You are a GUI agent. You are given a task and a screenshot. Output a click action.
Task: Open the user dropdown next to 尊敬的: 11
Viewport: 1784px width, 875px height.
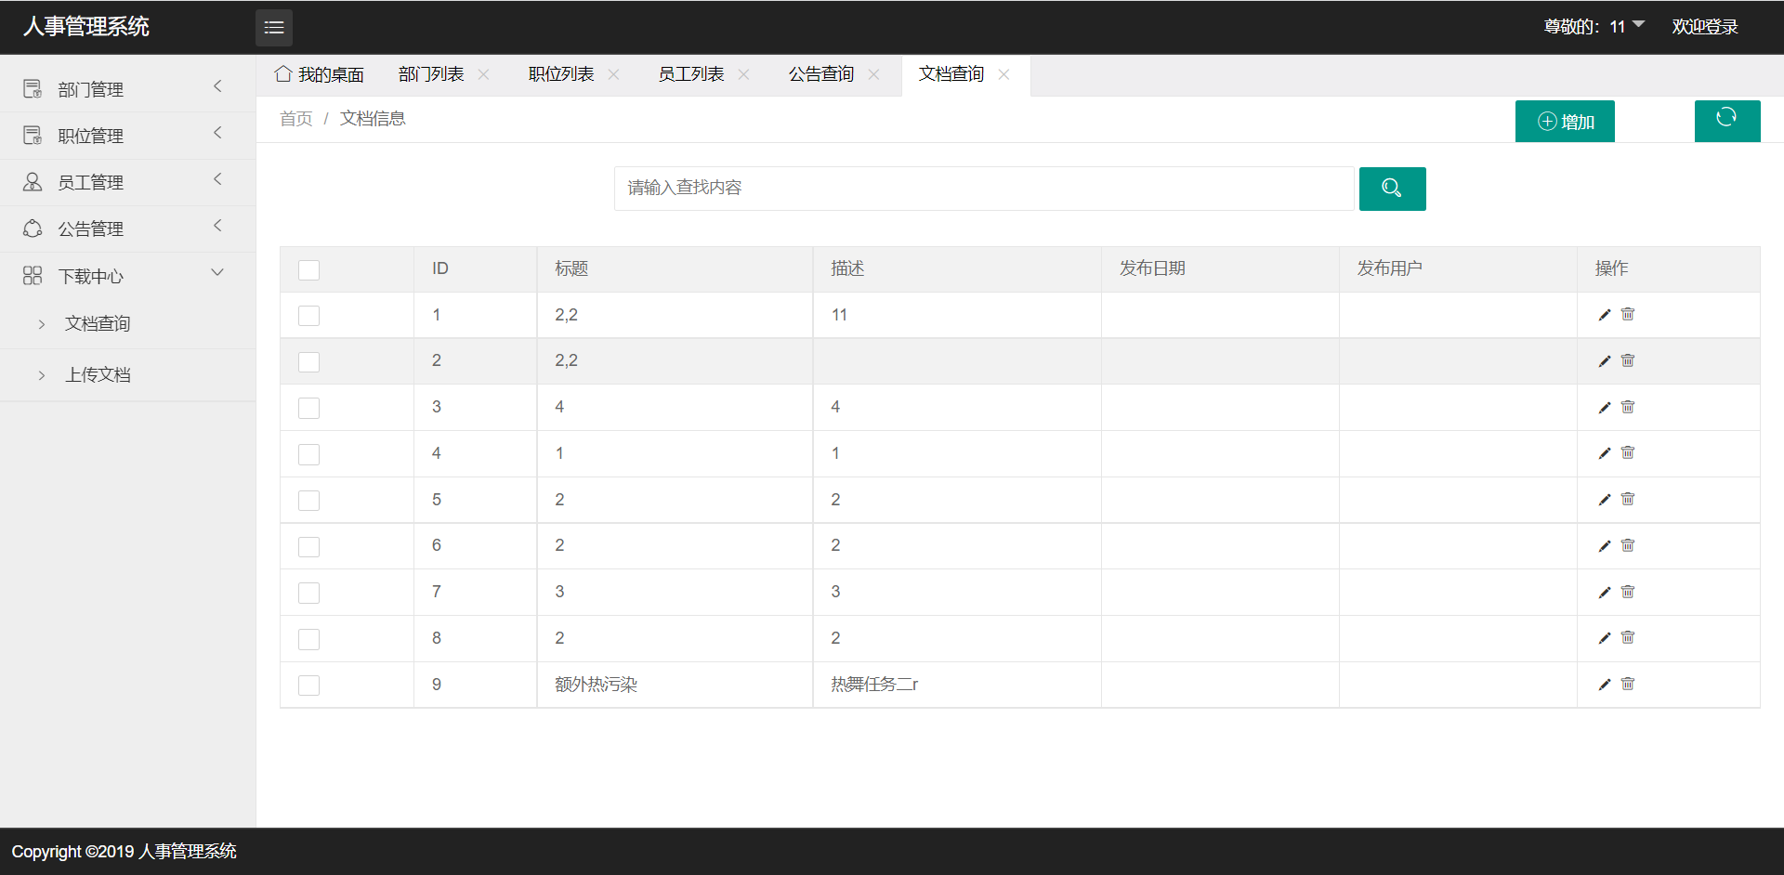(x=1637, y=26)
